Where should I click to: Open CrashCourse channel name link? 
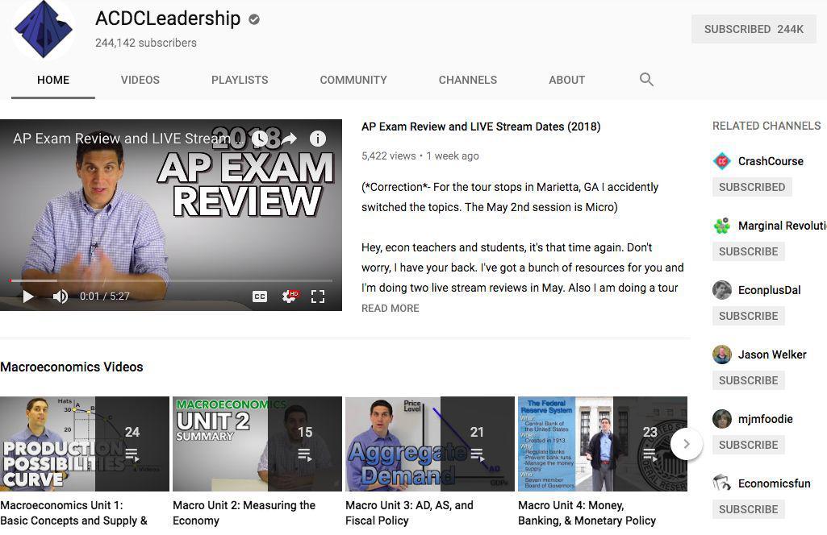[x=771, y=161]
